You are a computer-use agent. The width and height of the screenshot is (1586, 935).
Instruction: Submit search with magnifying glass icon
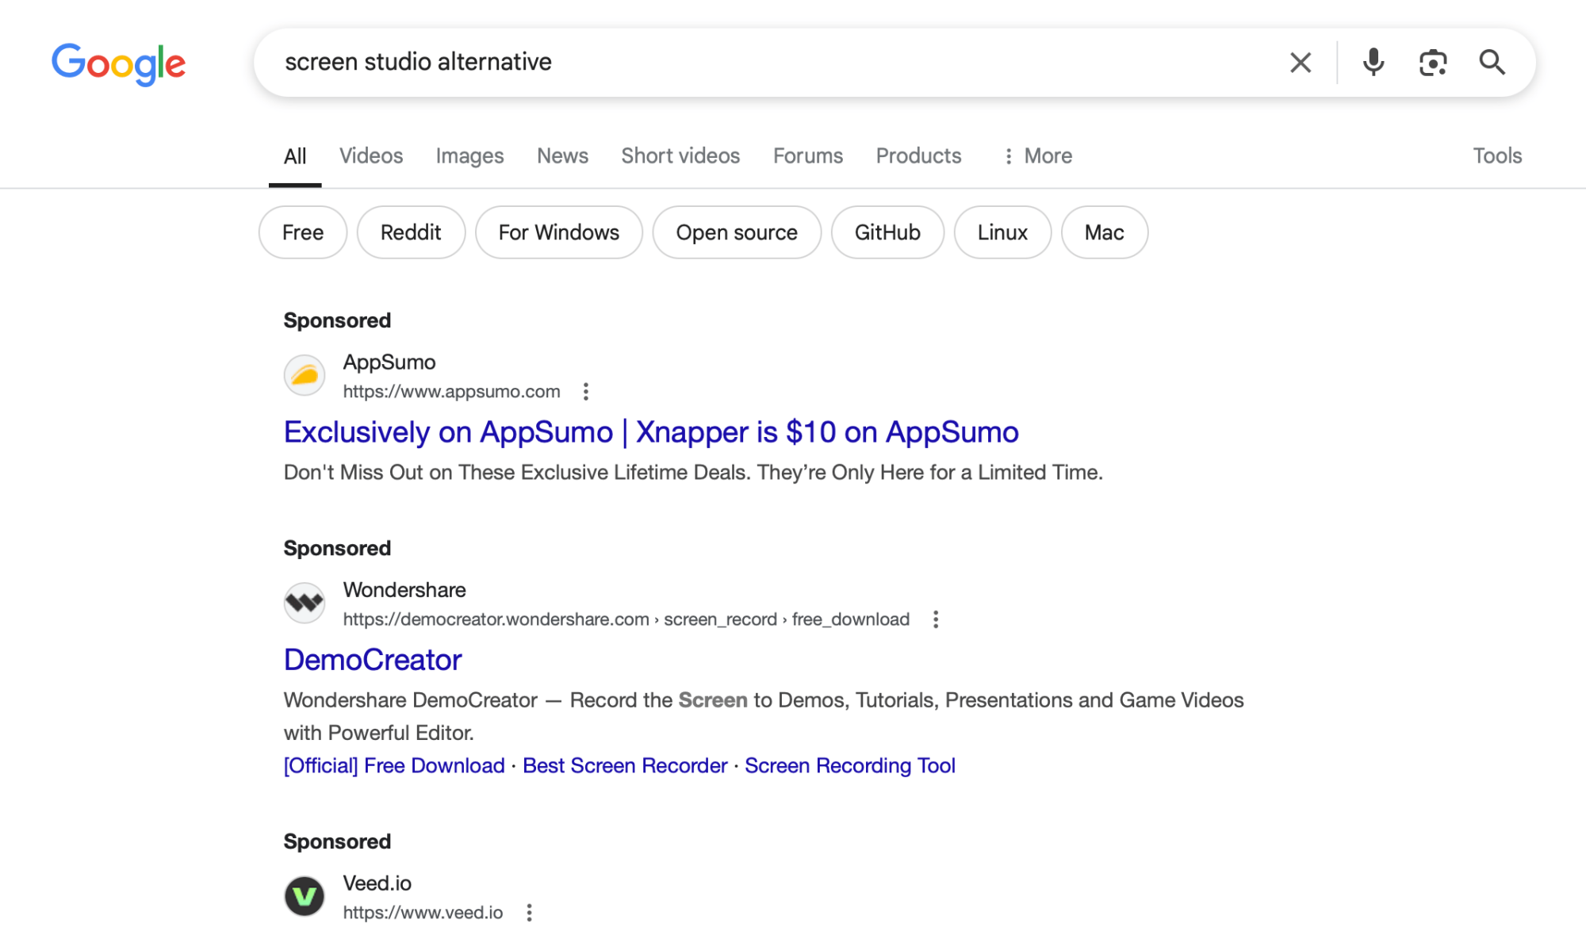click(x=1492, y=63)
